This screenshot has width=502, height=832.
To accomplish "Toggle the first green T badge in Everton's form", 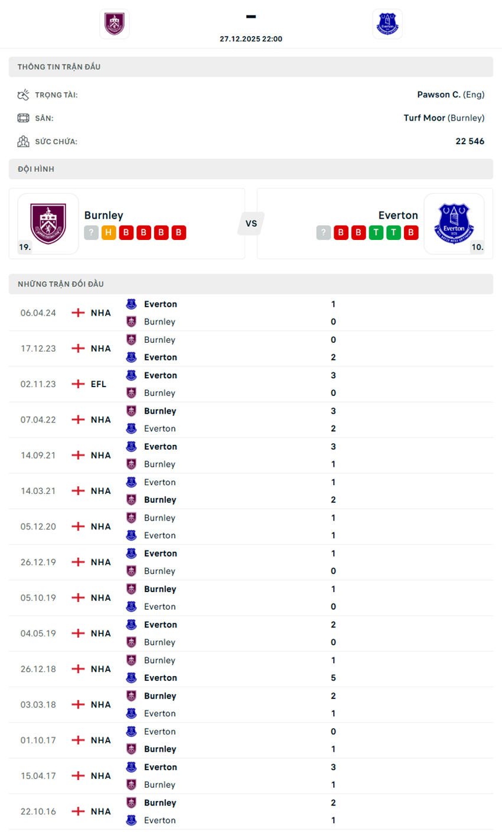I will tap(376, 233).
